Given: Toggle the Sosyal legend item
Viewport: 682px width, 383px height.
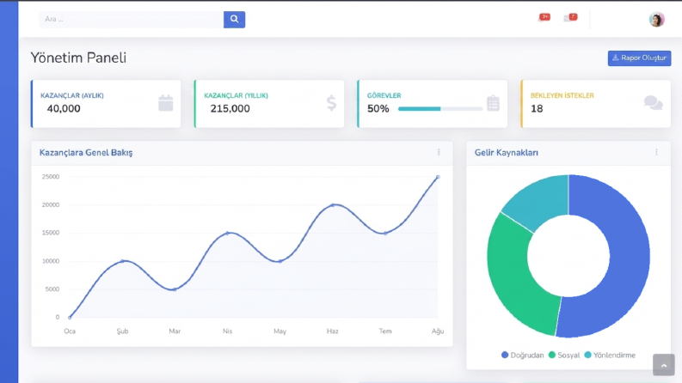Looking at the screenshot, I should coord(564,356).
